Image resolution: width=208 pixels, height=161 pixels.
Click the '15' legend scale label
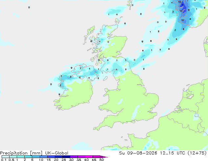pyautogui.click(x=49, y=160)
